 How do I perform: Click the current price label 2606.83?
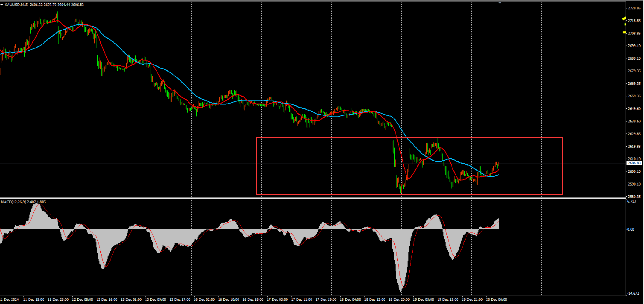pyautogui.click(x=634, y=163)
